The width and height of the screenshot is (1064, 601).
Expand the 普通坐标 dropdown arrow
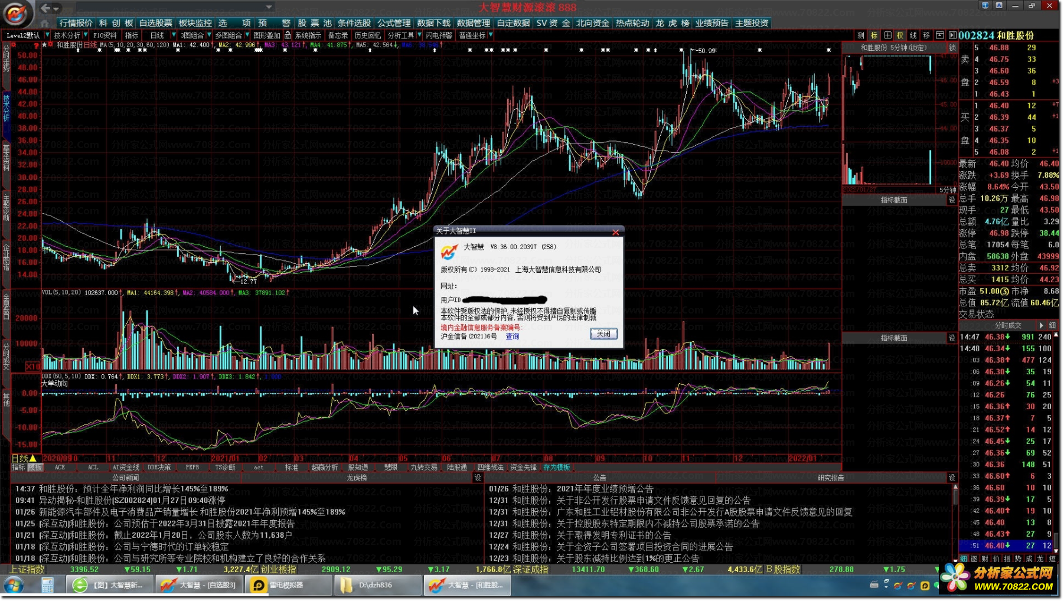pos(491,35)
